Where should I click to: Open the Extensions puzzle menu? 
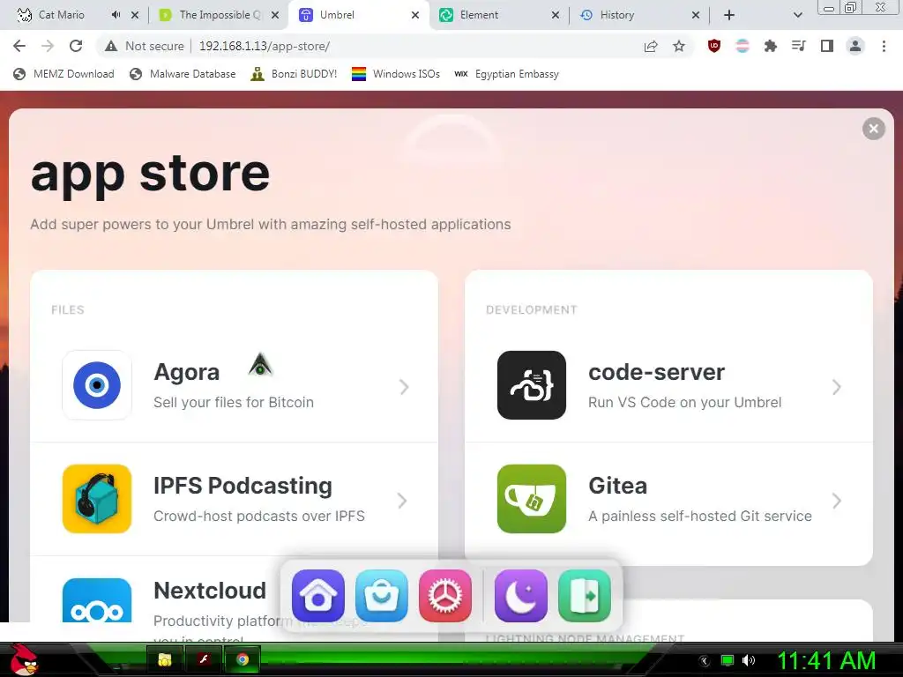[x=771, y=46]
